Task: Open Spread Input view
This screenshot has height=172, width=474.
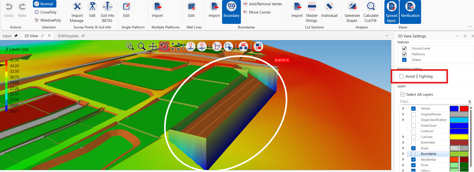Action: [391, 12]
